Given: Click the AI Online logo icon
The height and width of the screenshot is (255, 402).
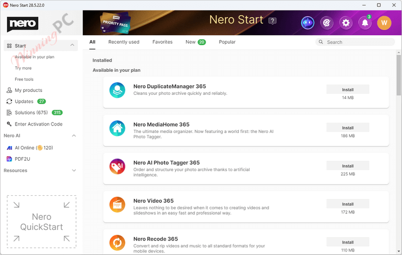Looking at the screenshot, I should pyautogui.click(x=9, y=148).
